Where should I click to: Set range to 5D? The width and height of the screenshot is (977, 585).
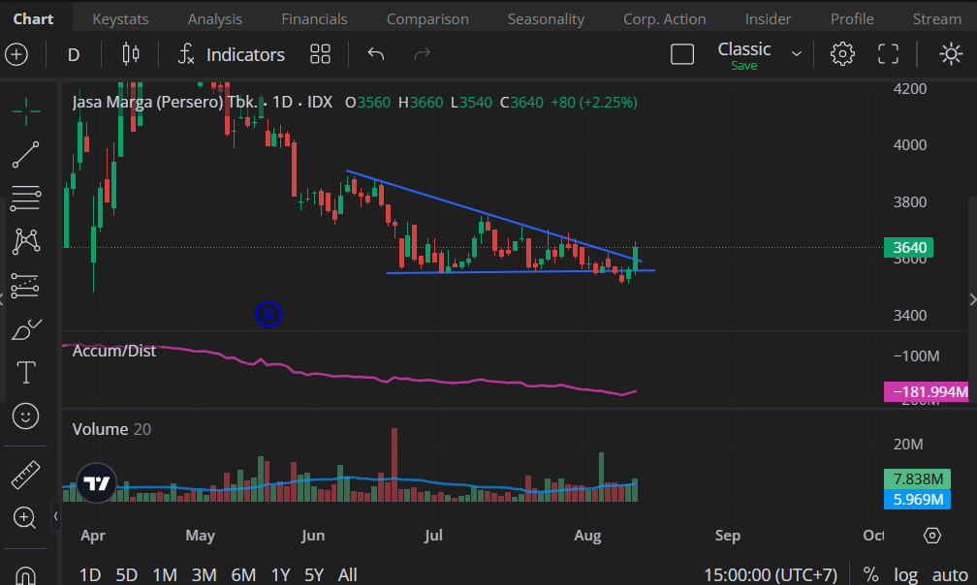[x=126, y=574]
